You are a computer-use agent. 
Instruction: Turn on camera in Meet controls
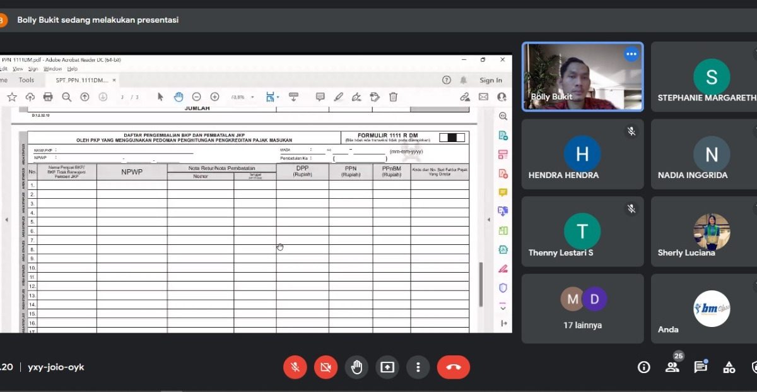[x=326, y=367]
